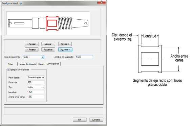Screen dimensions: 192x126
Task: Click the Longitud field with 1.125
Action: point(36,92)
